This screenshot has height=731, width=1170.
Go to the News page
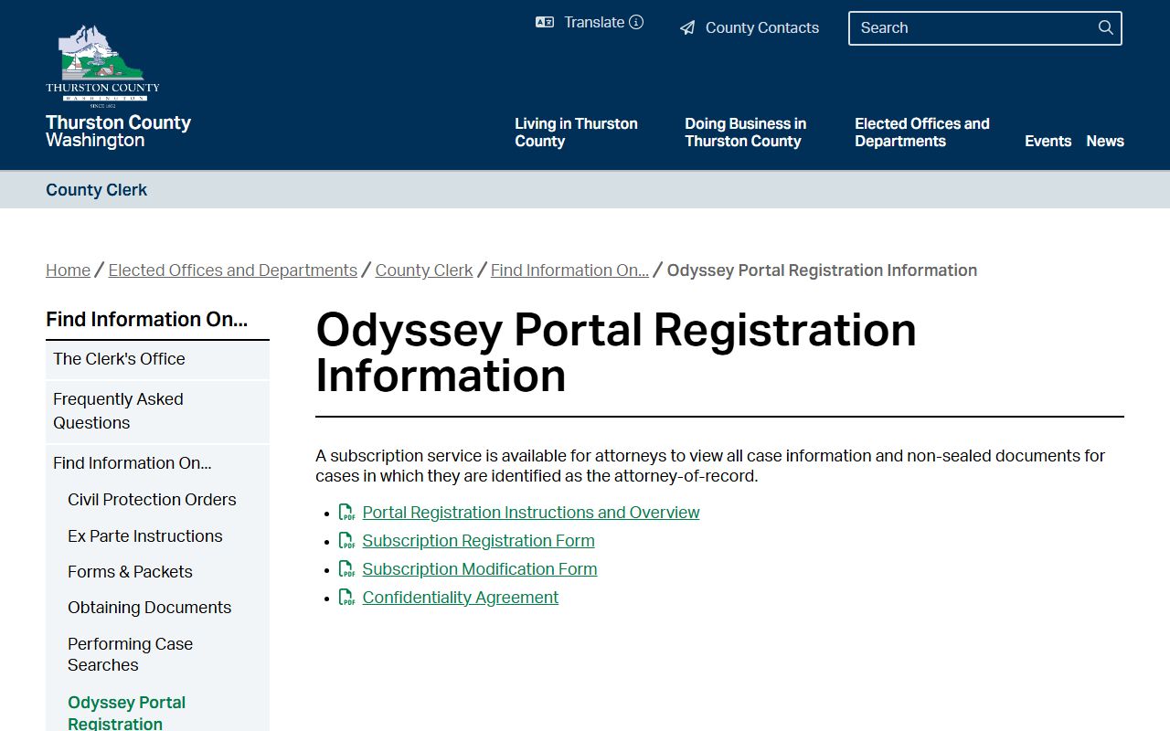1105,141
